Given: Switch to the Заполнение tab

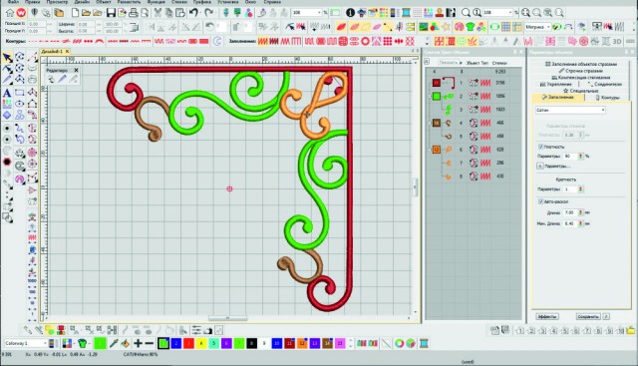Looking at the screenshot, I should coord(558,98).
